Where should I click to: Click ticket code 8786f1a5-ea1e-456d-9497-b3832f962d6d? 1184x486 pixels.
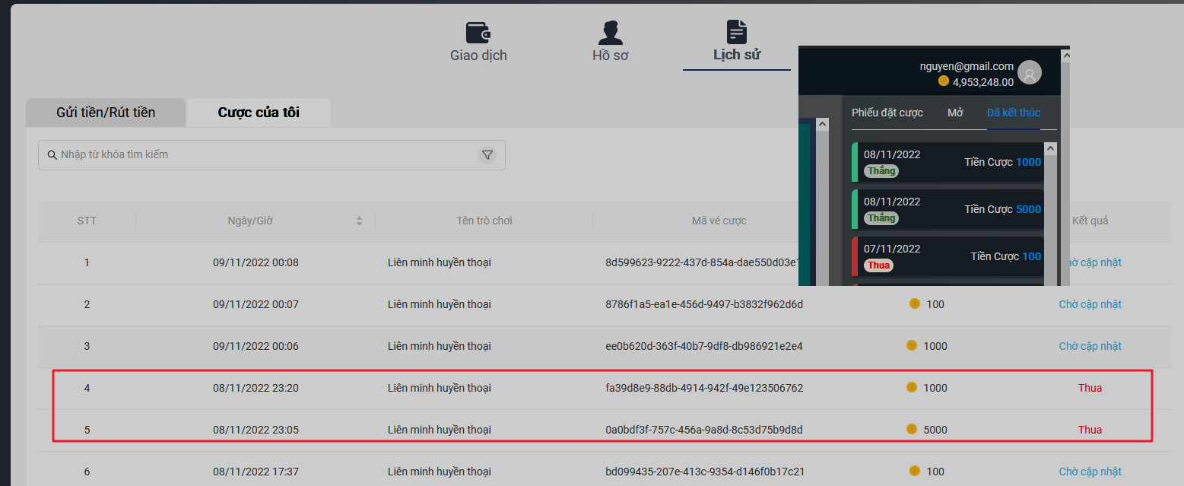pos(704,304)
